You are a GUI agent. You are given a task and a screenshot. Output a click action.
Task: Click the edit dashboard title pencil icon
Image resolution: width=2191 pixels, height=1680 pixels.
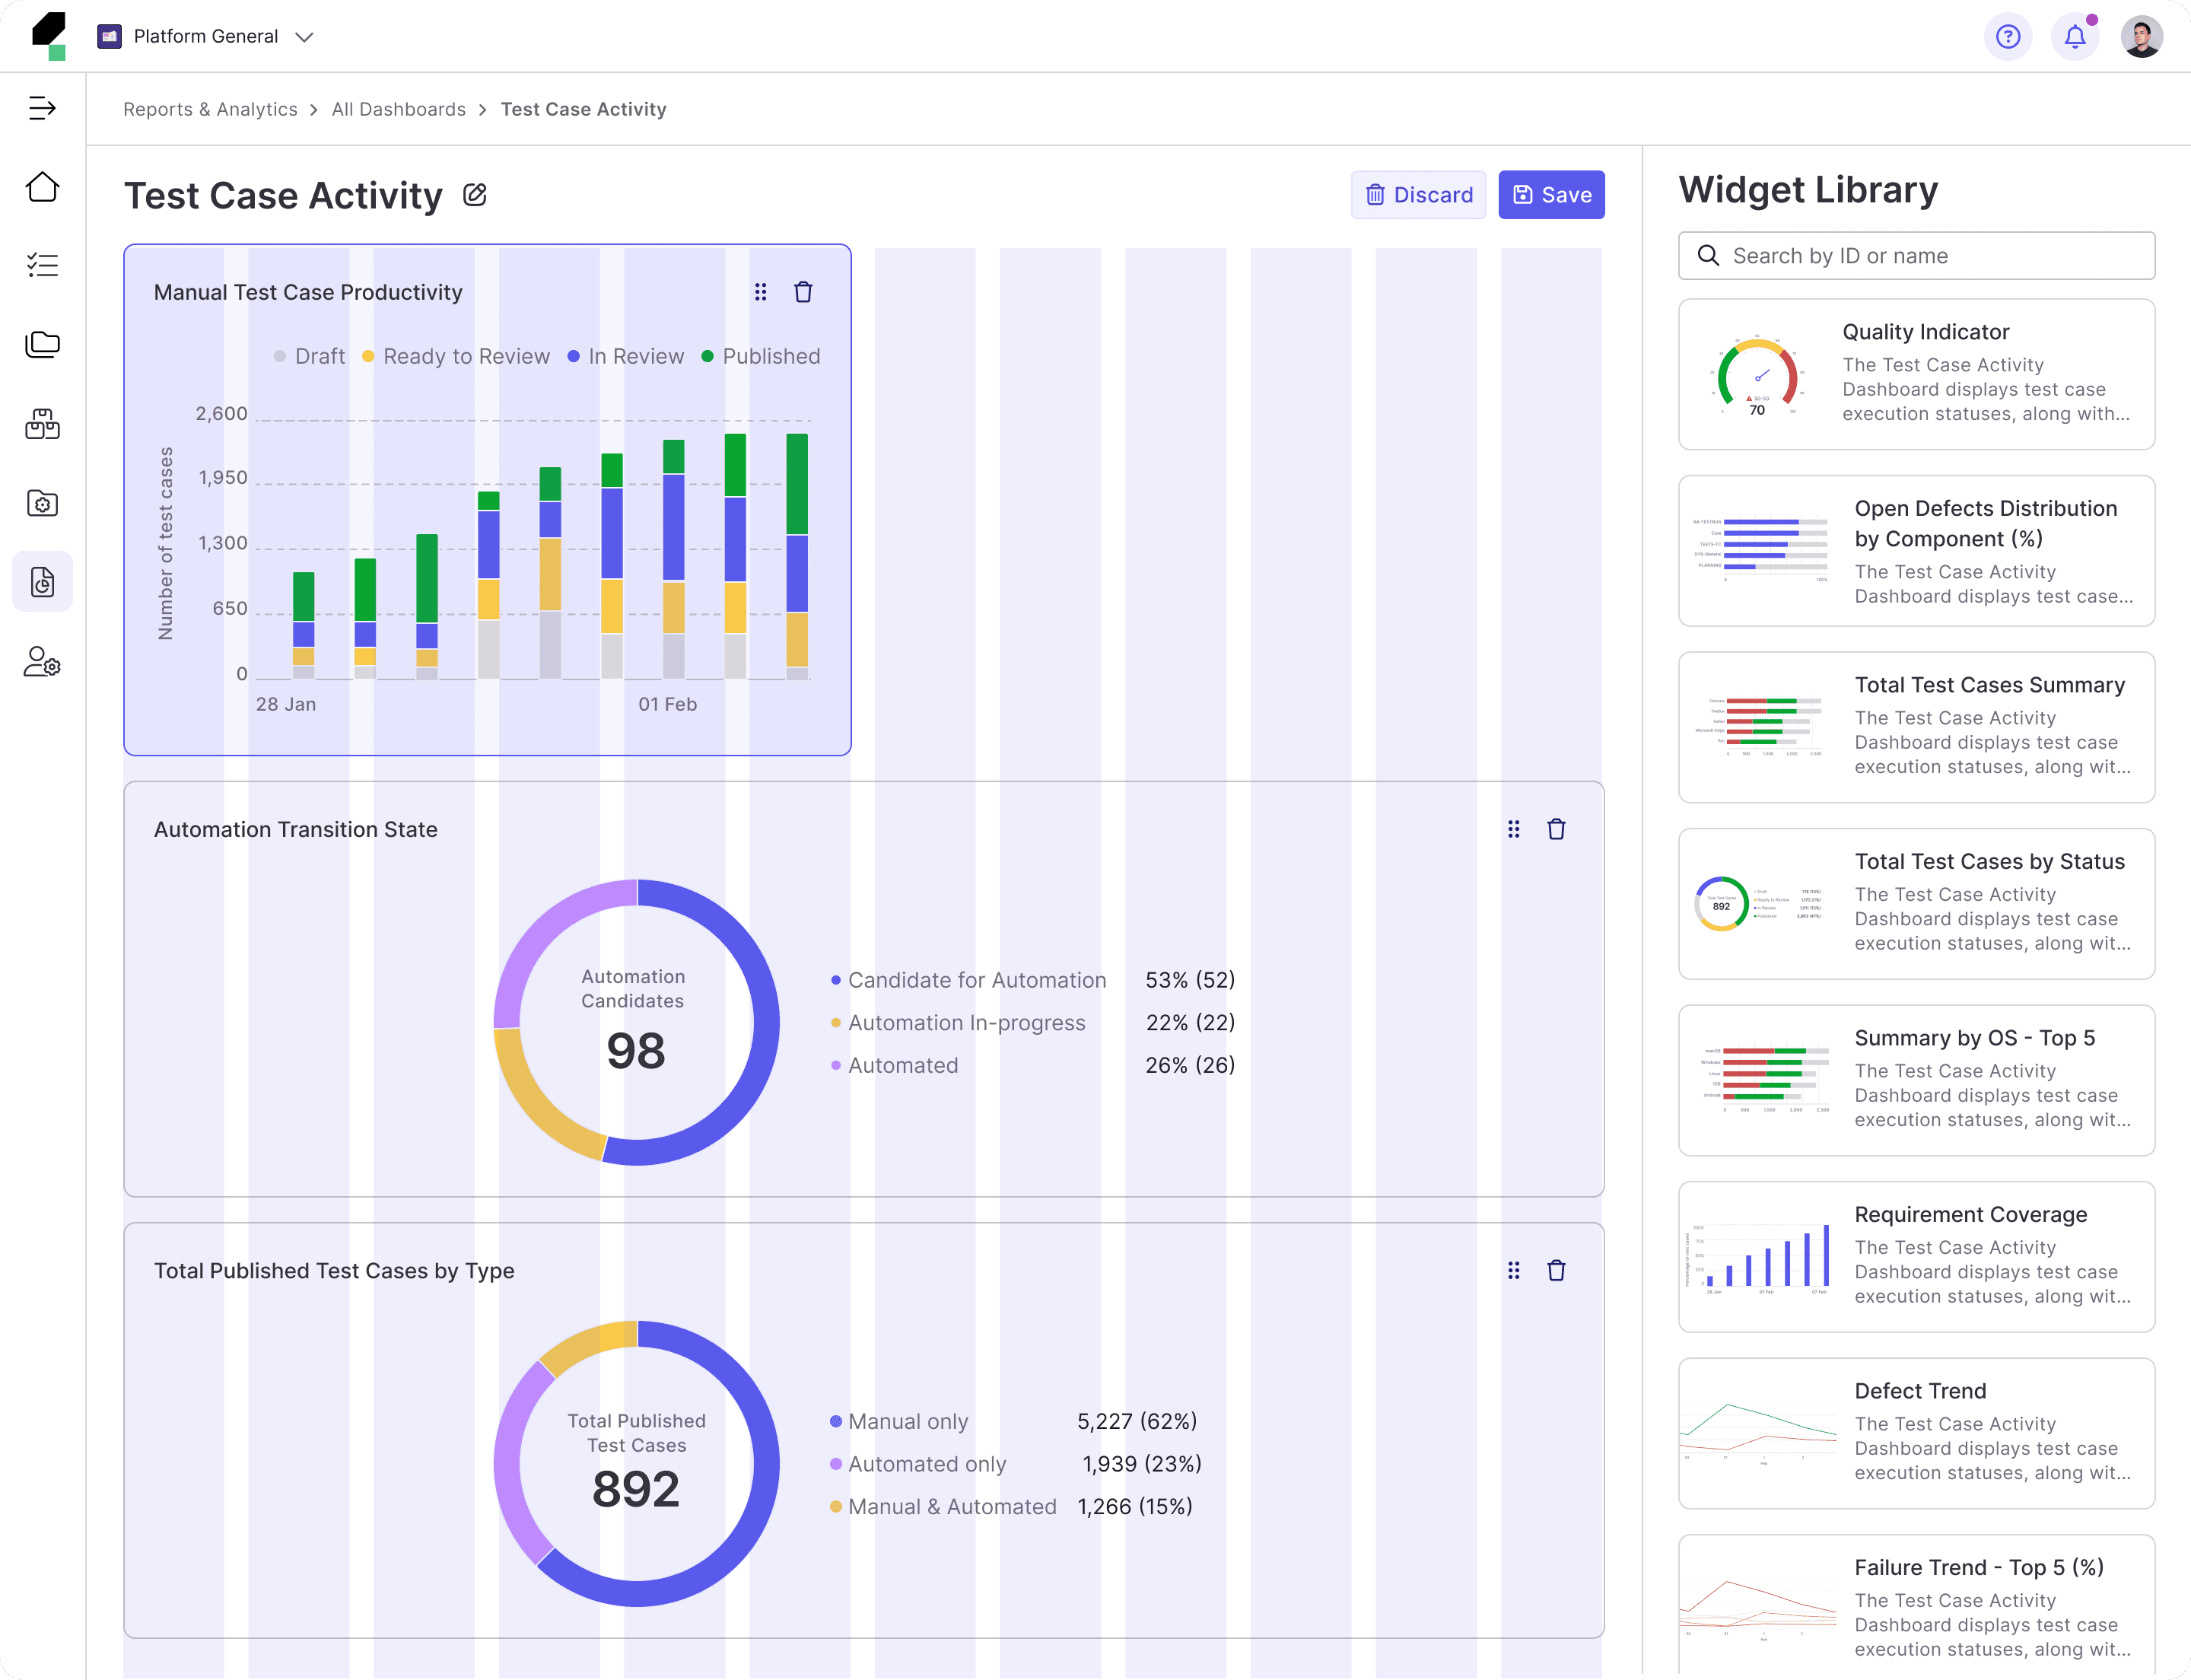475,195
